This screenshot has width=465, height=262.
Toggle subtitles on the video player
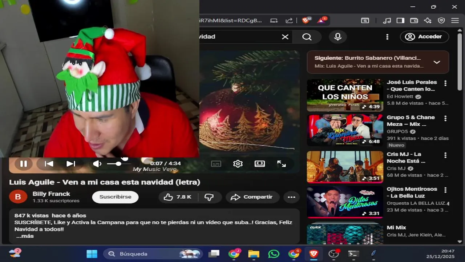point(216,164)
